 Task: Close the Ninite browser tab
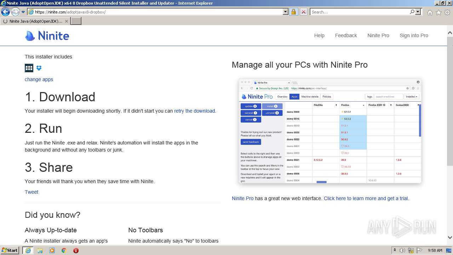pos(66,21)
